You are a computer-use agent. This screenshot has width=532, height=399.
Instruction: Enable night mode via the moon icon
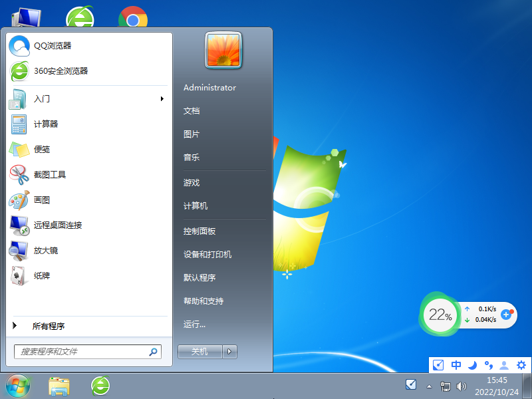point(473,365)
